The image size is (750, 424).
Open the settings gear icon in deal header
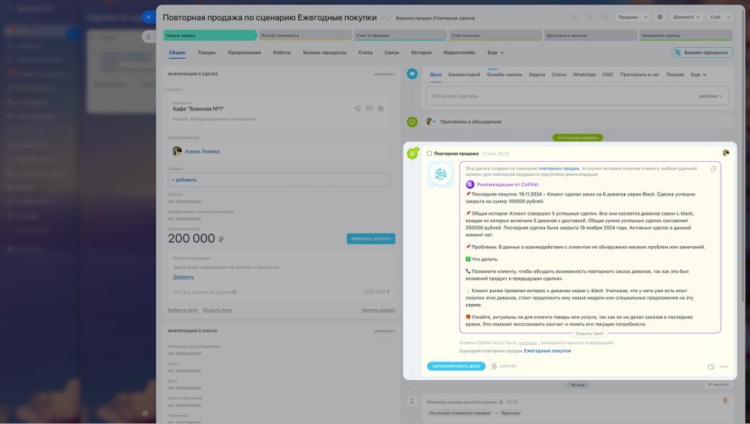[660, 17]
